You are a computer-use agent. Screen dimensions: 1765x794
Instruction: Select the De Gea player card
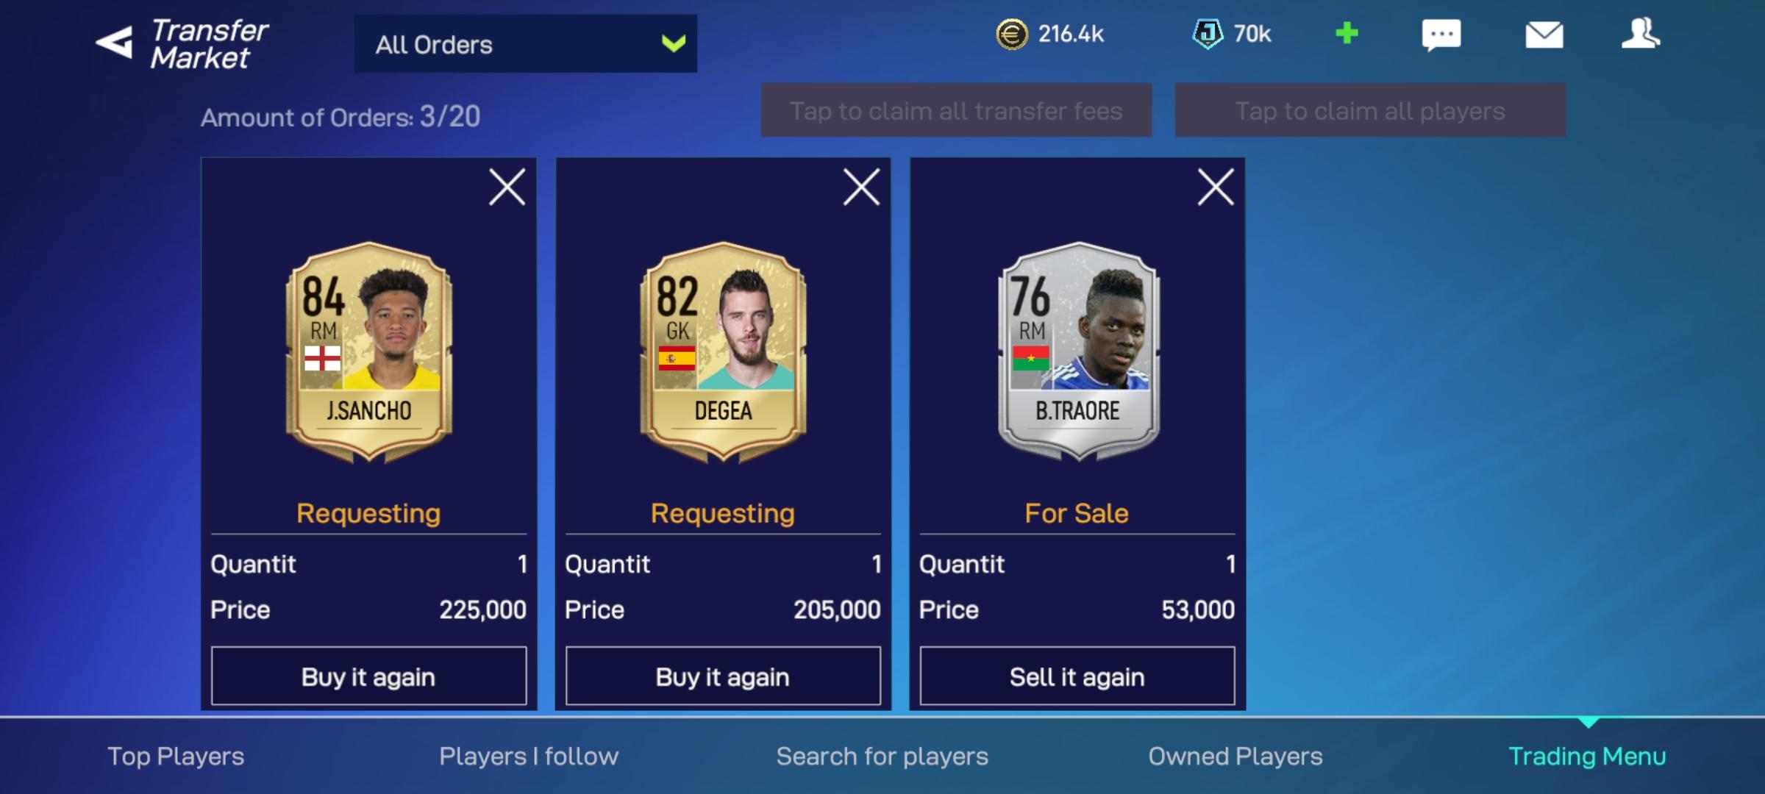pos(723,353)
